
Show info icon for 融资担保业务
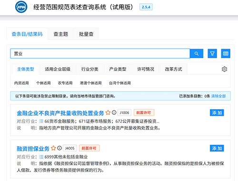coord(59,148)
